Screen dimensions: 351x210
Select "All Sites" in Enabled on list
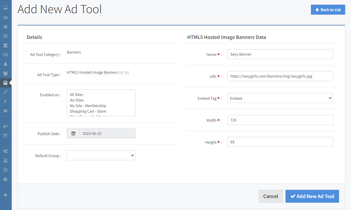click(x=77, y=95)
